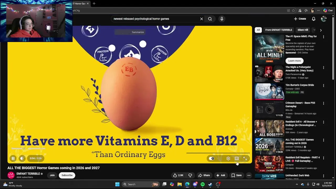Show more filter chips with right arrow
Screen dimensions: 336x189
pyautogui.click(x=321, y=30)
